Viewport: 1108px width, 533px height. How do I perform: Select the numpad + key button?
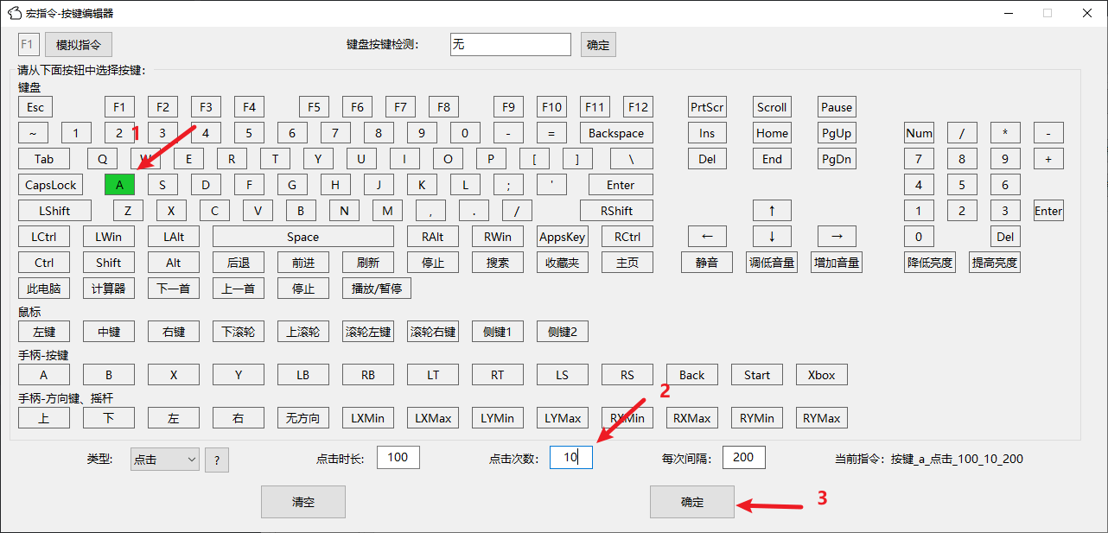pos(1048,159)
